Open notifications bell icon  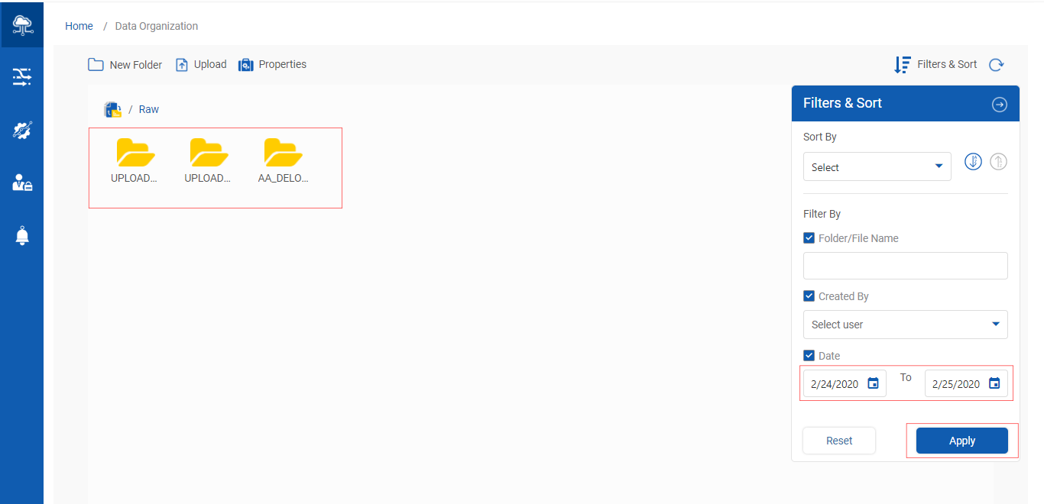click(x=22, y=235)
